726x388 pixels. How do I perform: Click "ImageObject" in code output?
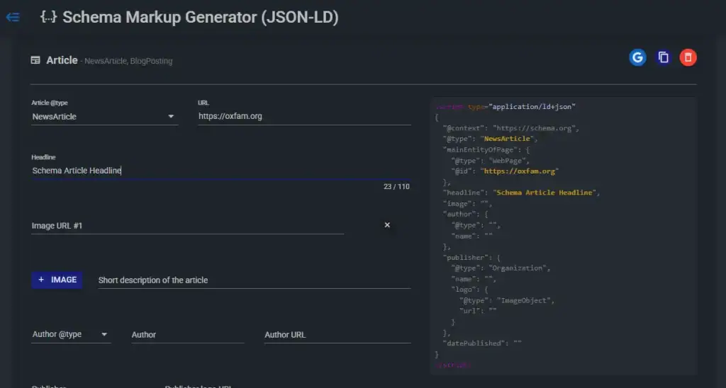tap(525, 300)
